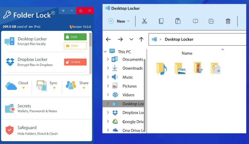249x144 pixels.
Task: Click the Desktop Locker address bar
Action: [x=197, y=40]
